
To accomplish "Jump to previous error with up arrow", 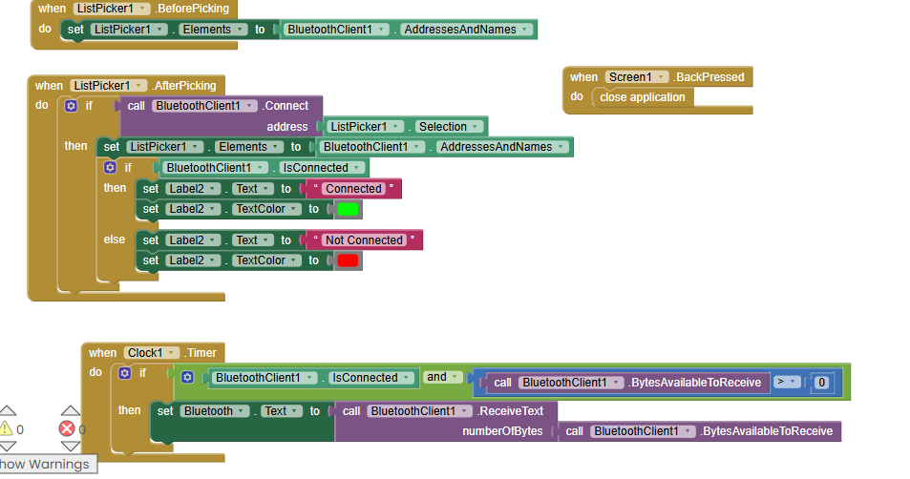I will click(x=71, y=410).
